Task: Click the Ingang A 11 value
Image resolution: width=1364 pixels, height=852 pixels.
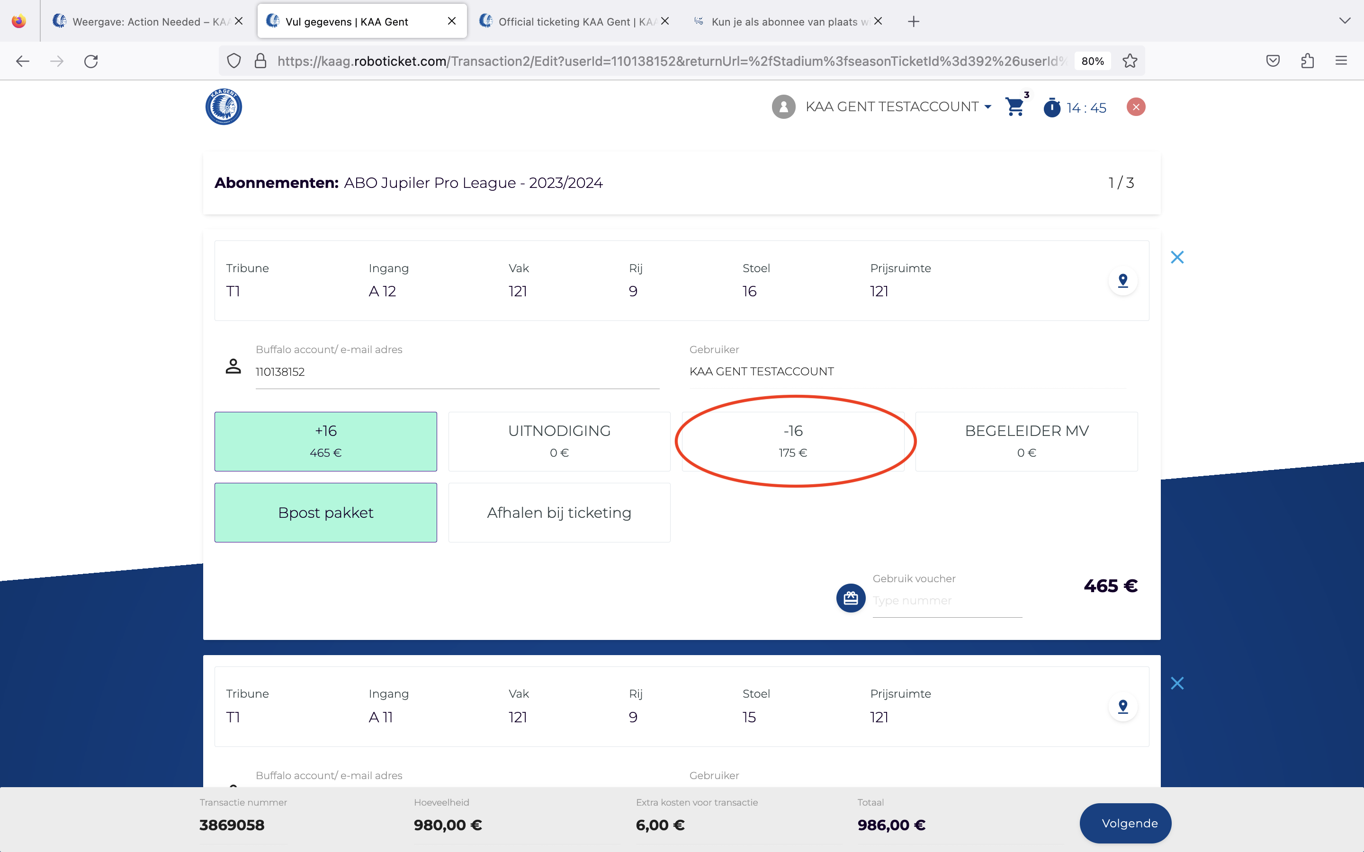Action: tap(380, 717)
